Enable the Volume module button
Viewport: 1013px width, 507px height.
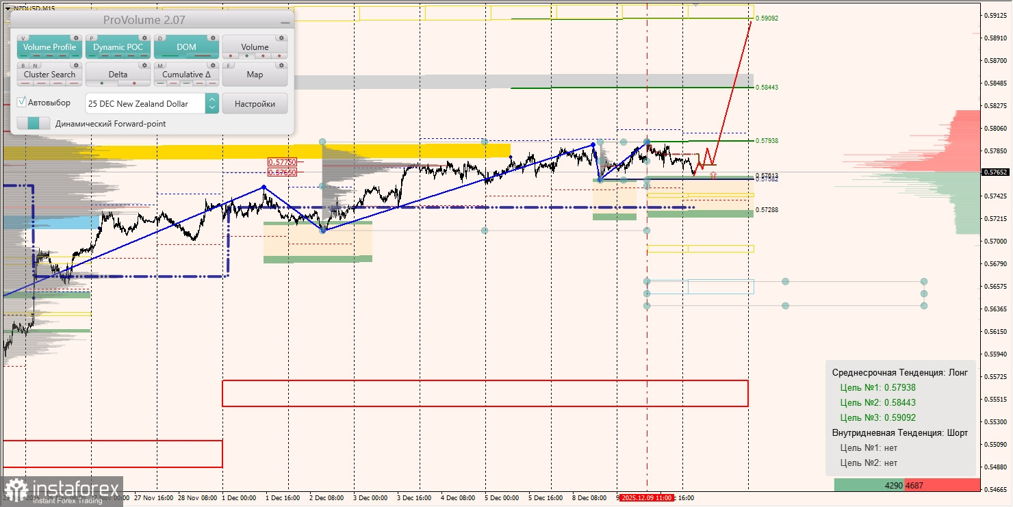tap(255, 47)
